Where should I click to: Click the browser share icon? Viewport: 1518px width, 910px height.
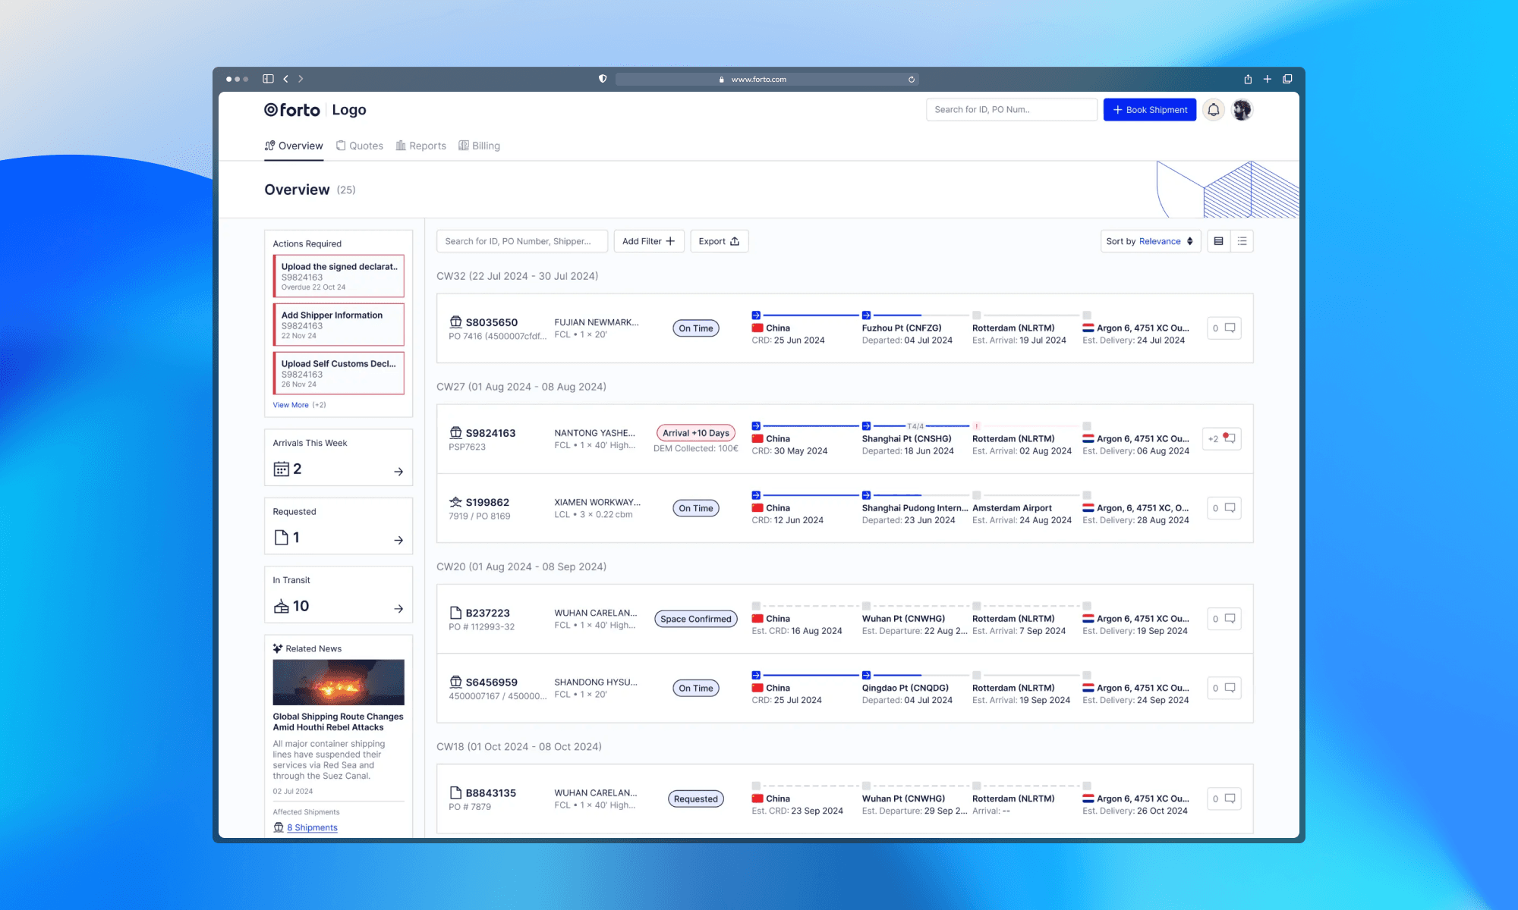coord(1248,79)
